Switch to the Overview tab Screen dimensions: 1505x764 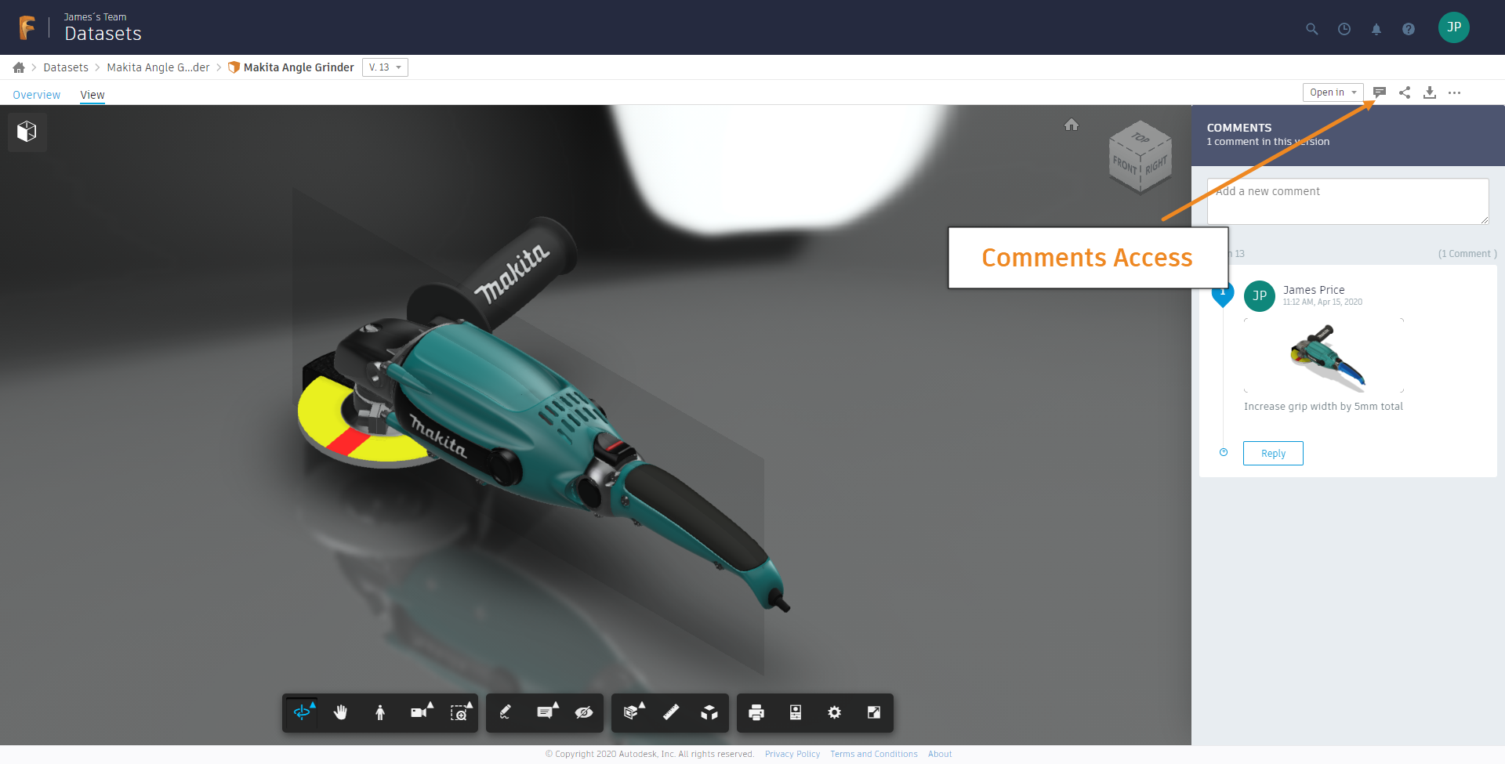pyautogui.click(x=36, y=94)
